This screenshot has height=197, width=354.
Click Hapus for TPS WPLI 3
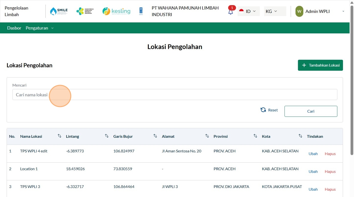pos(330,189)
